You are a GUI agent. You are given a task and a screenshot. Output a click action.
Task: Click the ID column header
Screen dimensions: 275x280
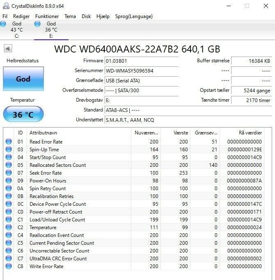point(21,133)
